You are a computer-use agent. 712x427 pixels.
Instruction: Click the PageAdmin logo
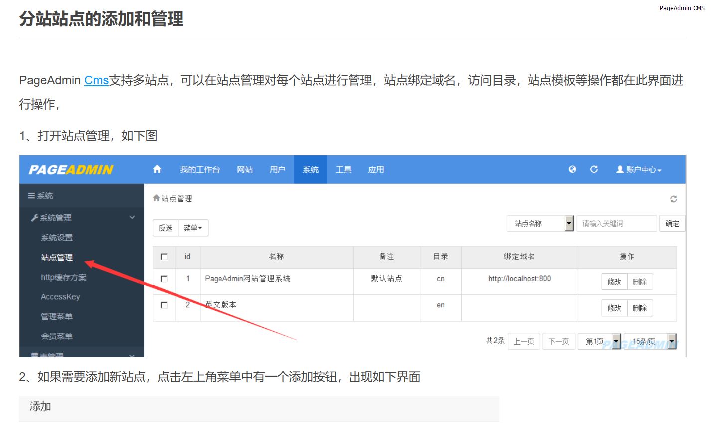71,170
